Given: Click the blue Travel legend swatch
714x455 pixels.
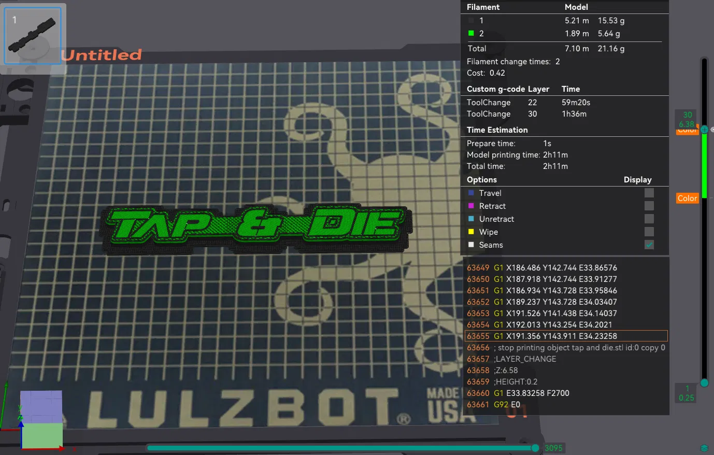Looking at the screenshot, I should point(471,193).
